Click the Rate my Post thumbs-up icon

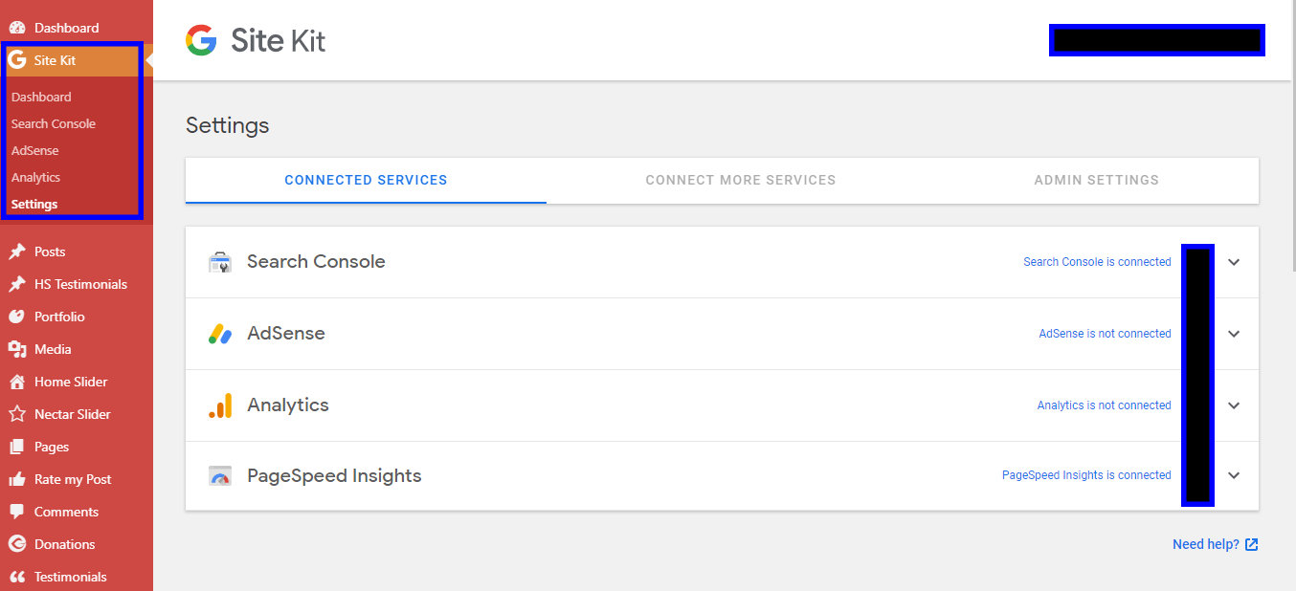[x=16, y=480]
